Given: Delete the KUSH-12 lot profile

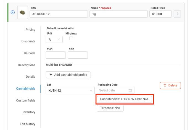Looking at the screenshot, I should [170, 85].
